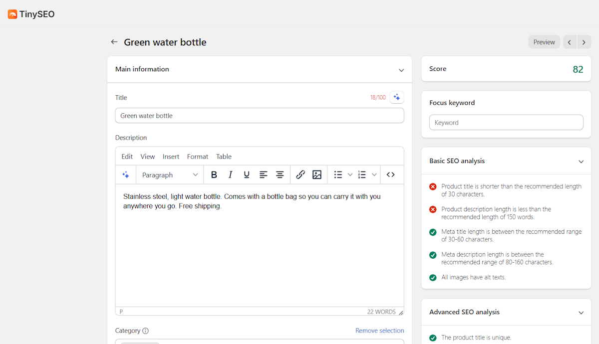This screenshot has height=344, width=599.
Task: Click the score value 82
Action: click(578, 69)
